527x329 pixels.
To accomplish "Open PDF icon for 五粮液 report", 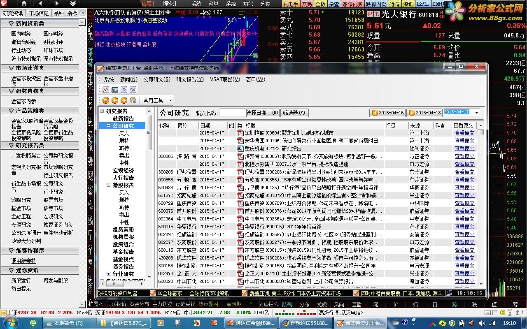I will (240, 180).
